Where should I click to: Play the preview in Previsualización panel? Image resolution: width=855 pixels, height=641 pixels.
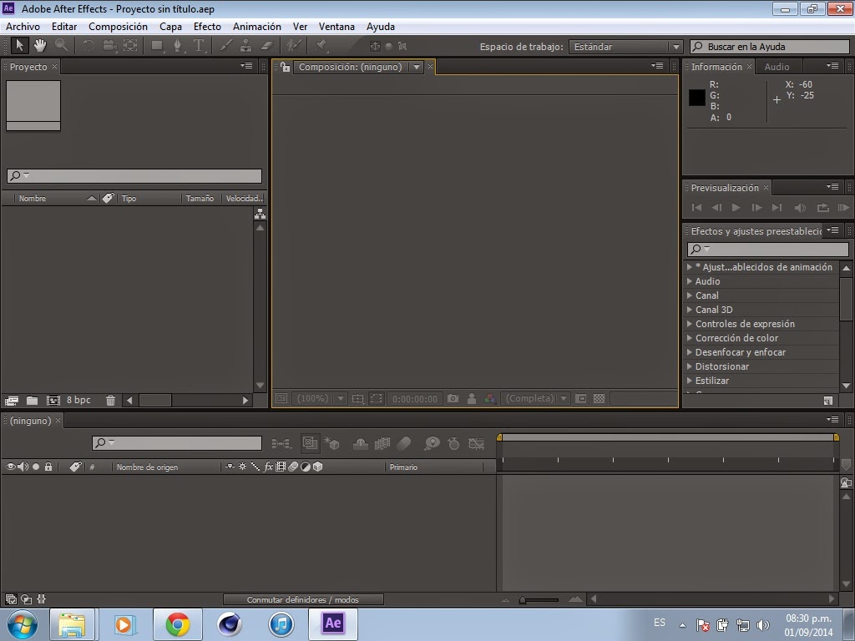(736, 208)
